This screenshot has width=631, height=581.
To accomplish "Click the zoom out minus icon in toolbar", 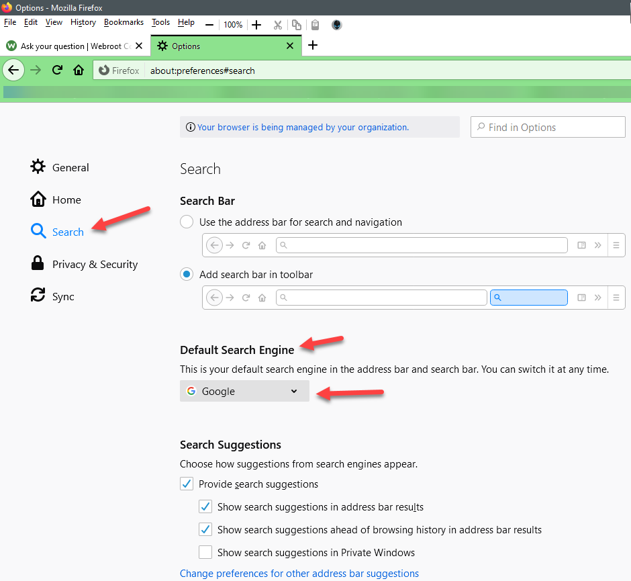I will click(x=209, y=25).
